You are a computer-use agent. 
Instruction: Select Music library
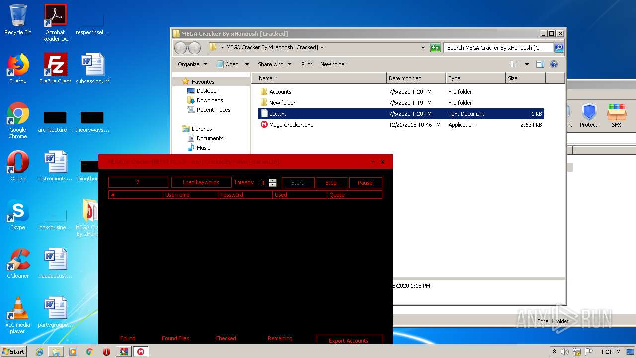[x=203, y=148]
